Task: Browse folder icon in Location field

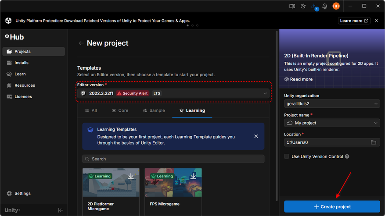Action: point(374,142)
